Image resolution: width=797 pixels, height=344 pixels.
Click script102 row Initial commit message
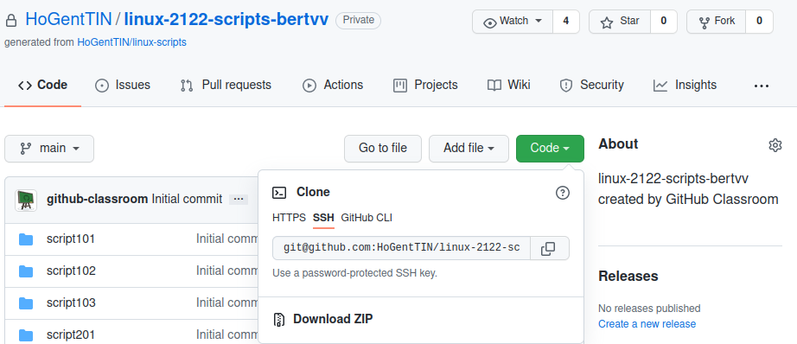[x=227, y=271]
